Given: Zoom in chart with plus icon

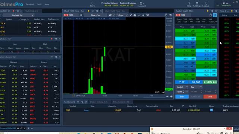Looking at the screenshot, I should pos(171,96).
